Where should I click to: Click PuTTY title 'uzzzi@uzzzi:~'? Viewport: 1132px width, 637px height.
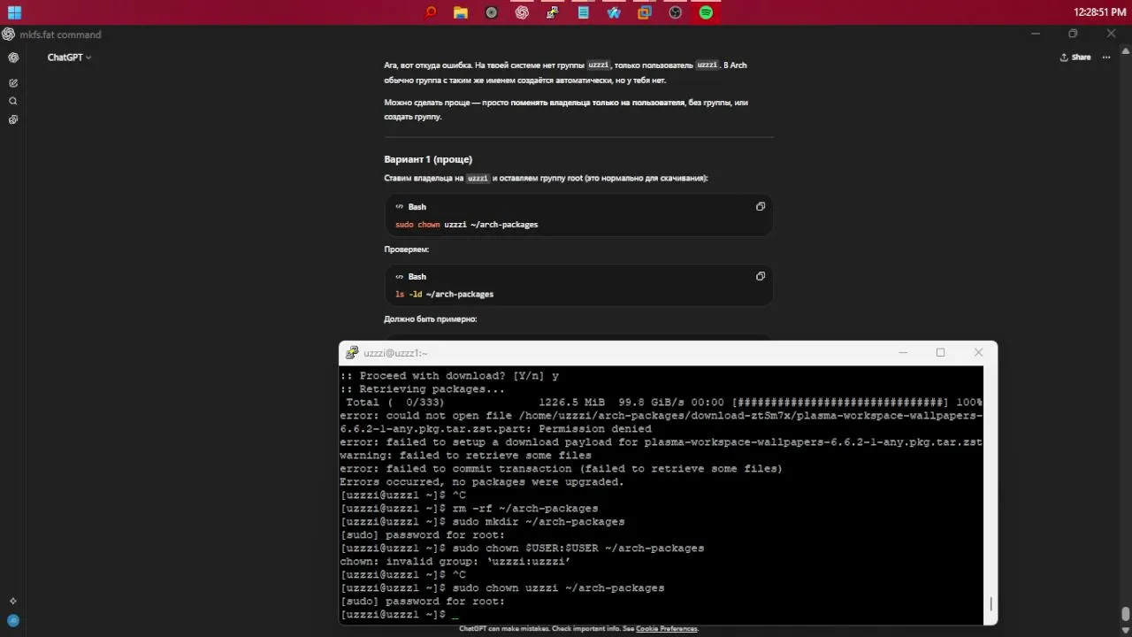[395, 353]
